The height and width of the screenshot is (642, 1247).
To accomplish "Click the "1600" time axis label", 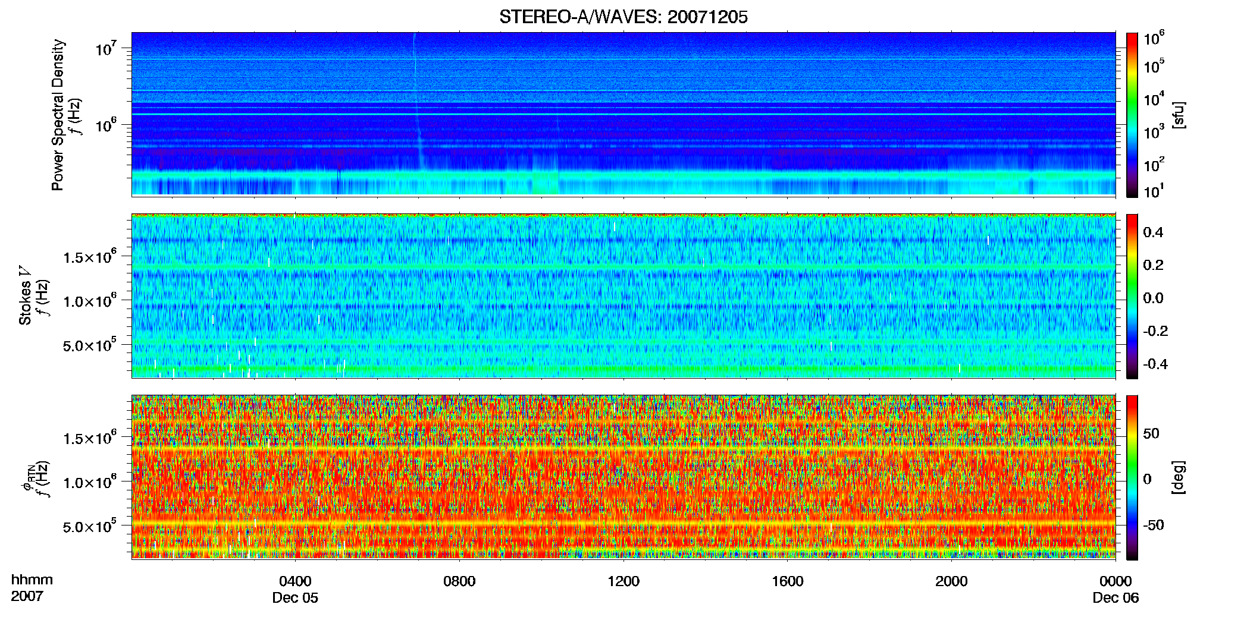I will coord(788,581).
